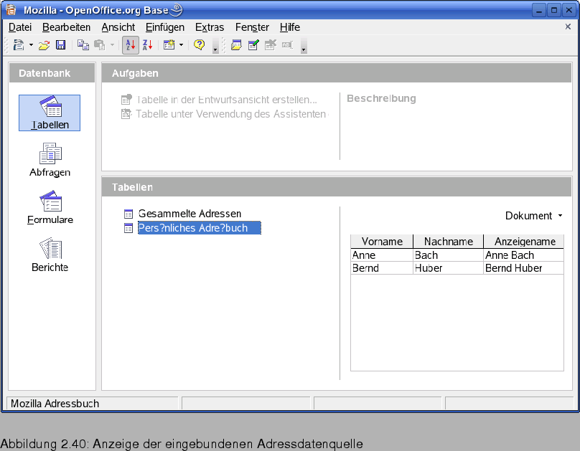Open the Abfragen section in sidebar
The height and width of the screenshot is (451, 580).
tap(50, 159)
